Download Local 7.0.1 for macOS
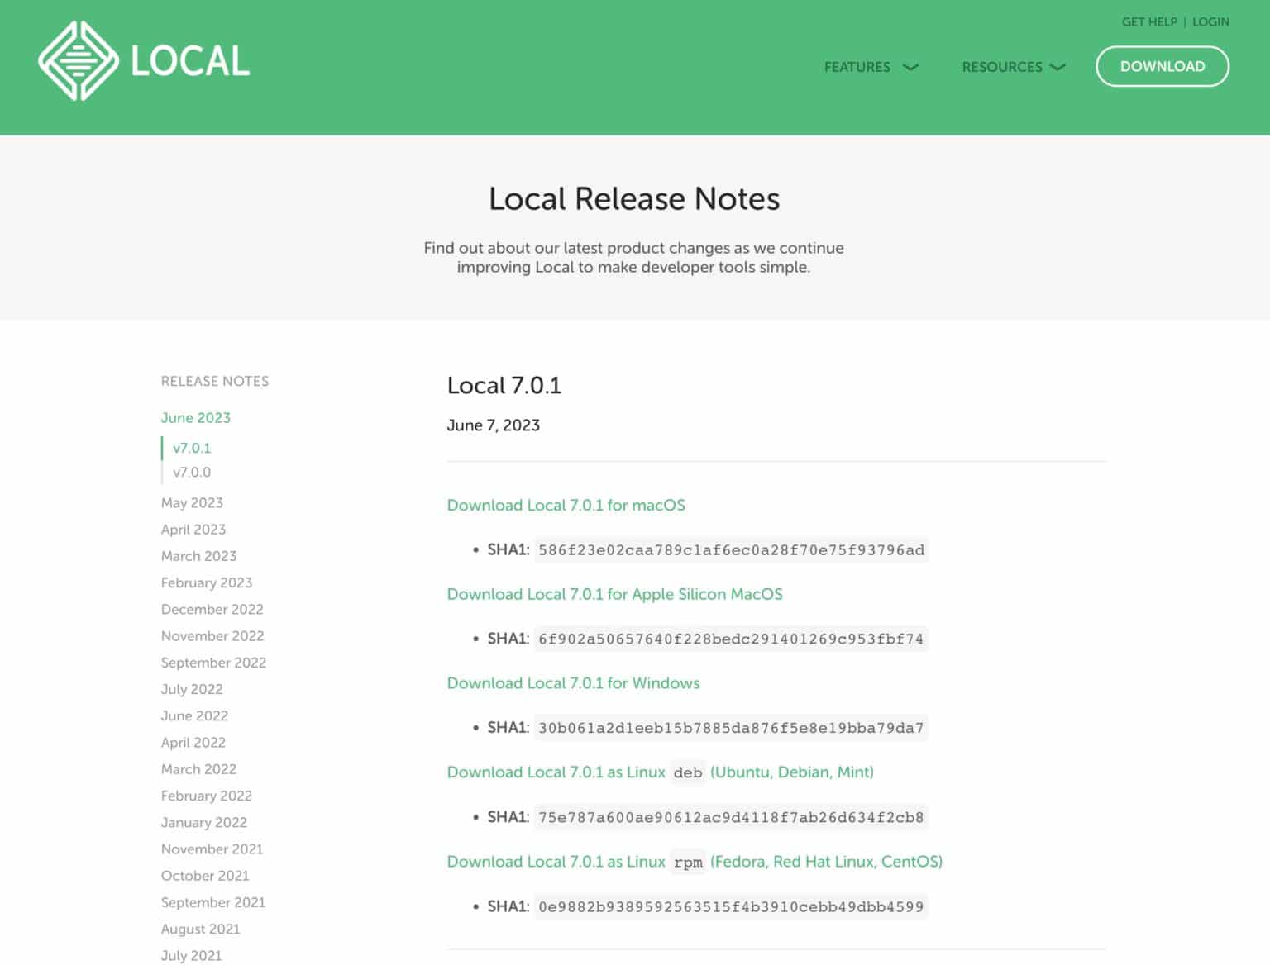This screenshot has width=1270, height=965. point(566,505)
